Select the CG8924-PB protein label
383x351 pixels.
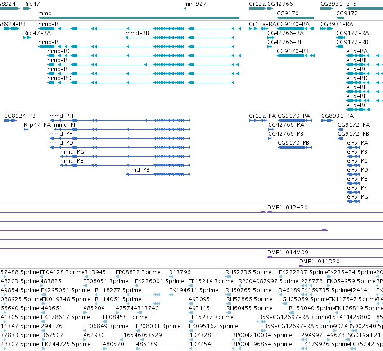[20, 116]
